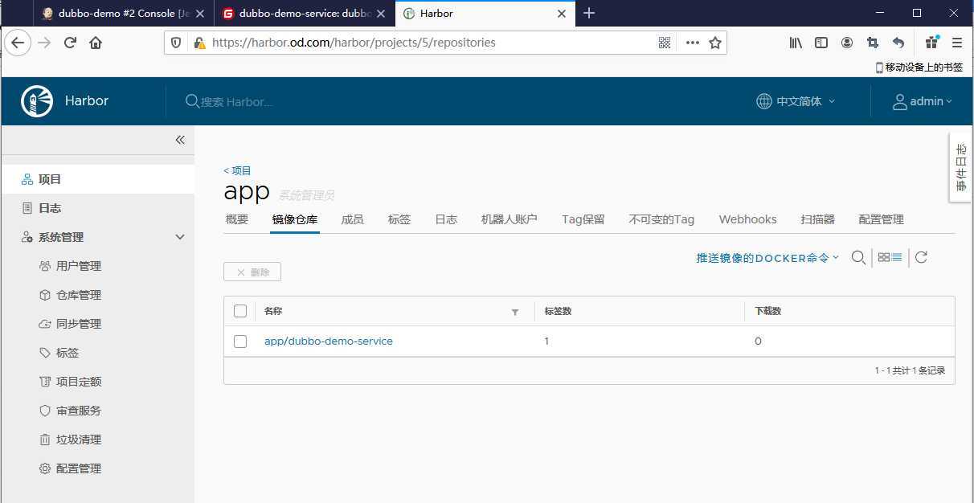Open Firefox account icon
Viewport: 974px width, 503px height.
click(x=847, y=43)
